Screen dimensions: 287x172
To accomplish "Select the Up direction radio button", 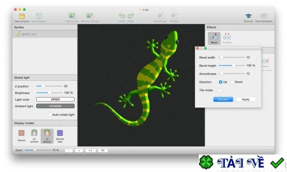I will pyautogui.click(x=220, y=82).
